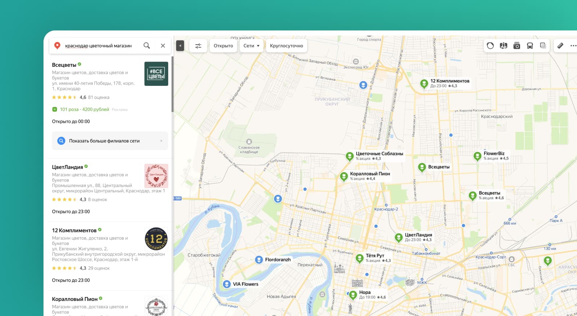This screenshot has width=577, height=316.
Task: Click the Табаккомбинат stop label
Action: coord(426,253)
